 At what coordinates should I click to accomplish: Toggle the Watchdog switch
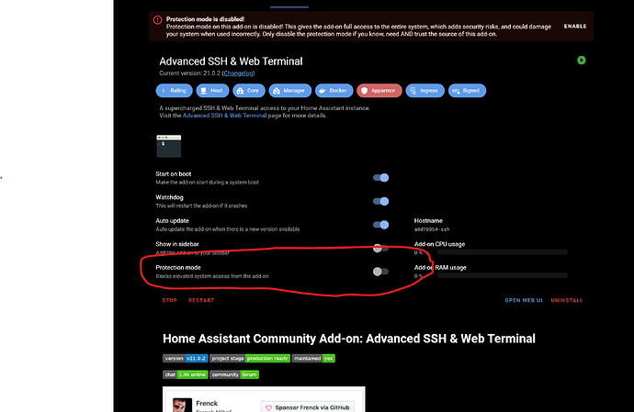(x=380, y=201)
